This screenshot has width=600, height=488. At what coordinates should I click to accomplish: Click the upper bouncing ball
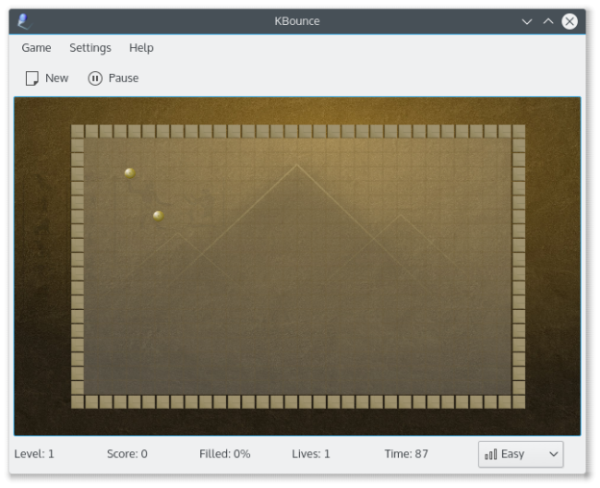[130, 173]
